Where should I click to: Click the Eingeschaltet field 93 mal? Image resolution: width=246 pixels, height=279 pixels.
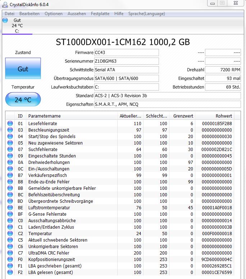point(223,78)
